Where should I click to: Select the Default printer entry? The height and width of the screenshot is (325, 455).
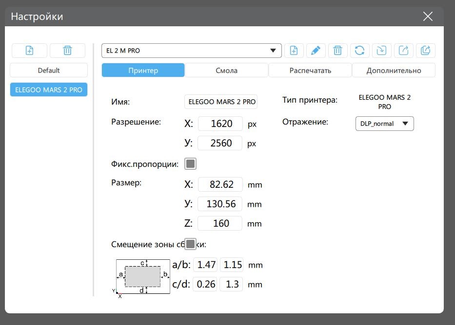point(49,71)
